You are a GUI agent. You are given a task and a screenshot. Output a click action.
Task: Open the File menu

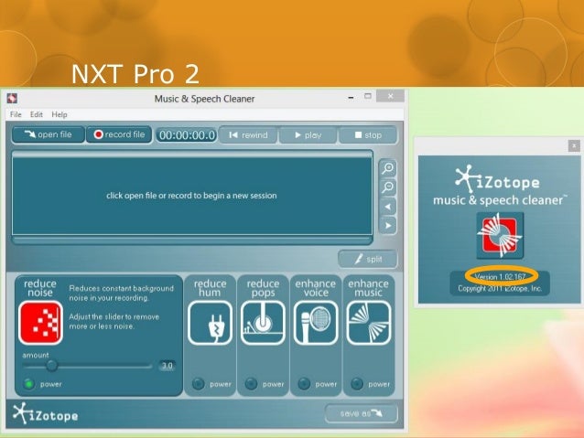tap(16, 114)
